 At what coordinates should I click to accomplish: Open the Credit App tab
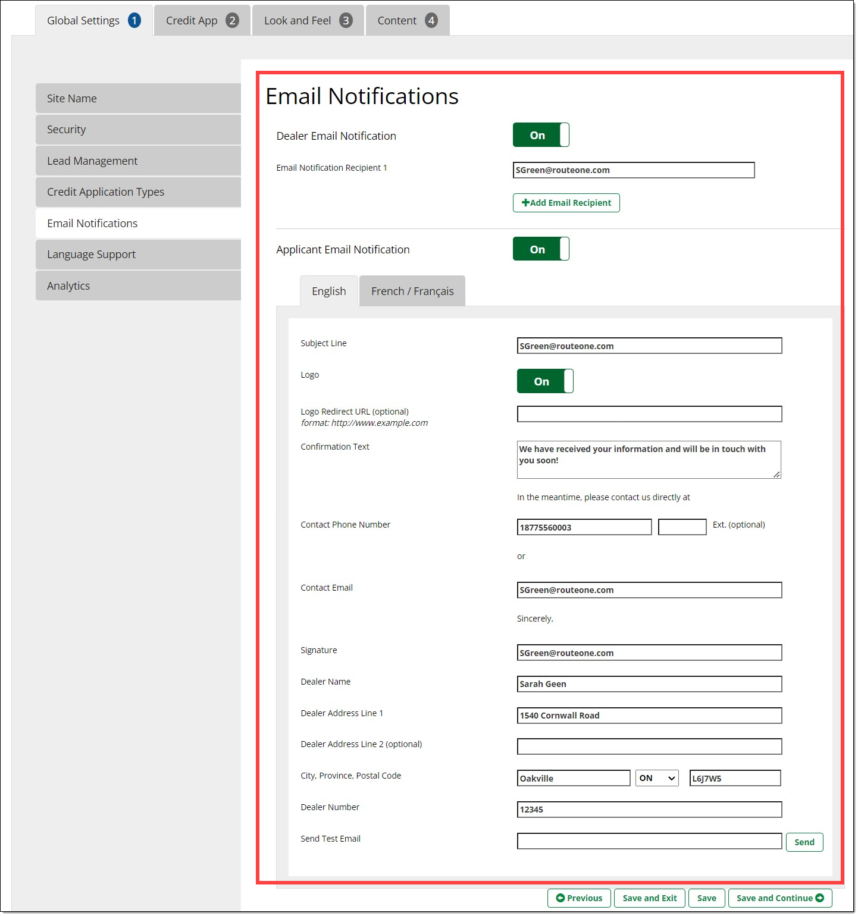(202, 21)
